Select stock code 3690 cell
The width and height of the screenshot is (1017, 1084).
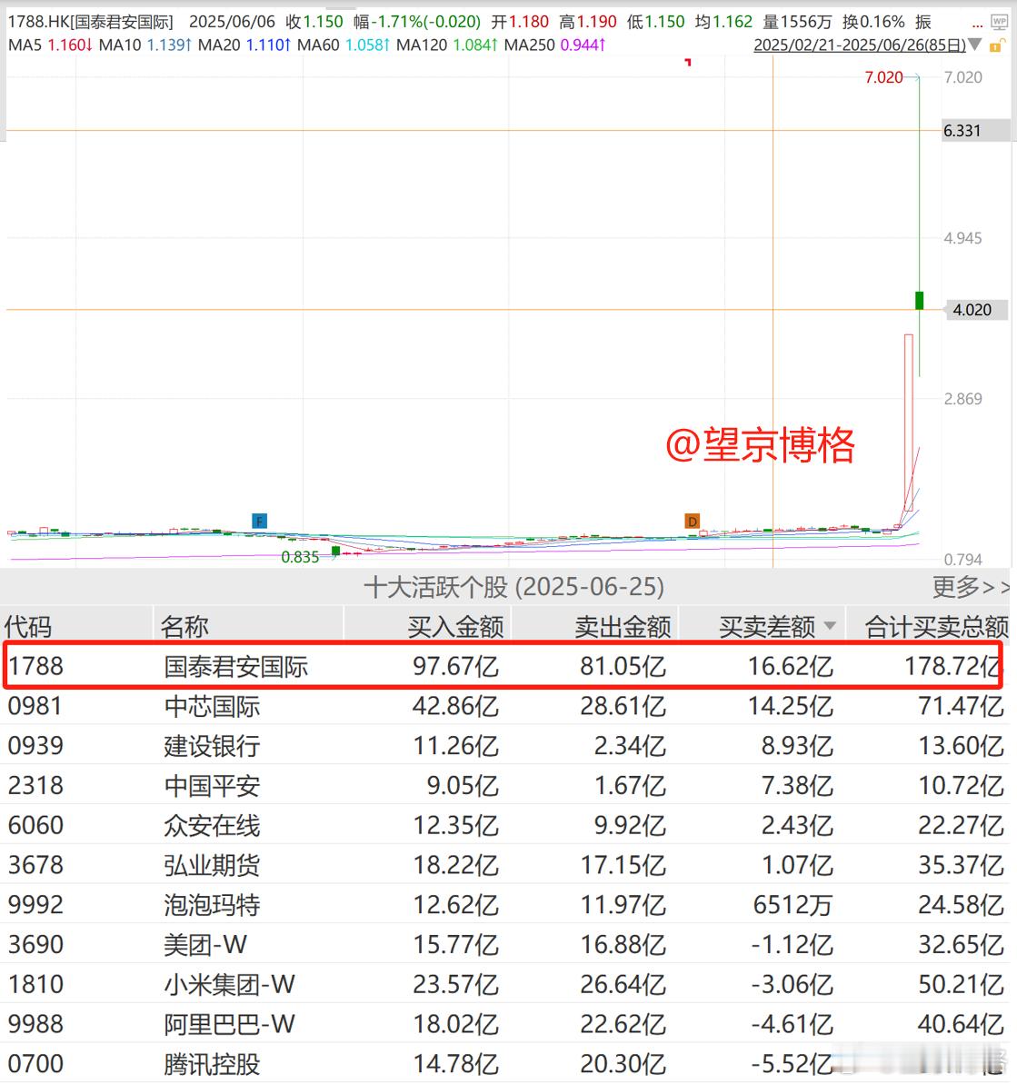(36, 945)
